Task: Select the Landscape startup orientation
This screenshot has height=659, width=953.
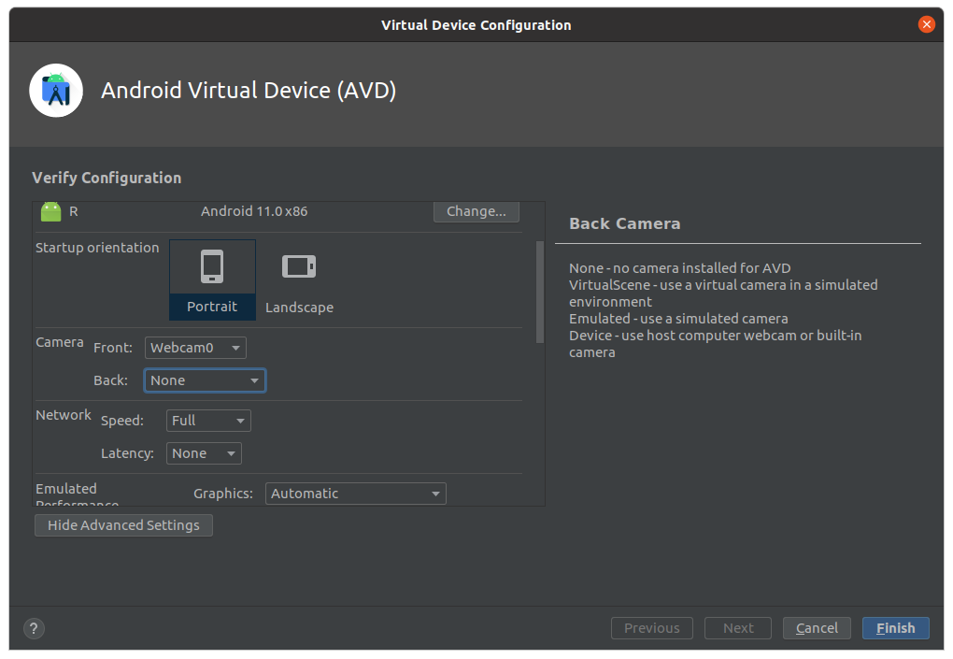Action: [x=299, y=279]
